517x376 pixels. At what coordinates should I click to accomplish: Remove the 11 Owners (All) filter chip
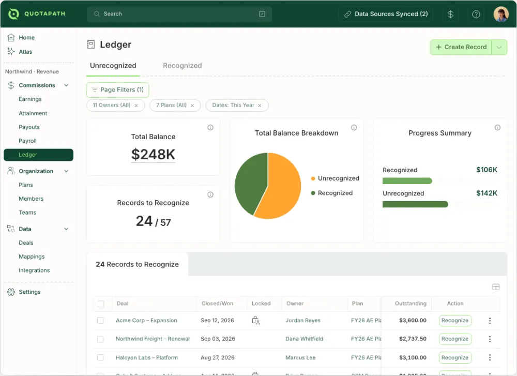point(136,106)
